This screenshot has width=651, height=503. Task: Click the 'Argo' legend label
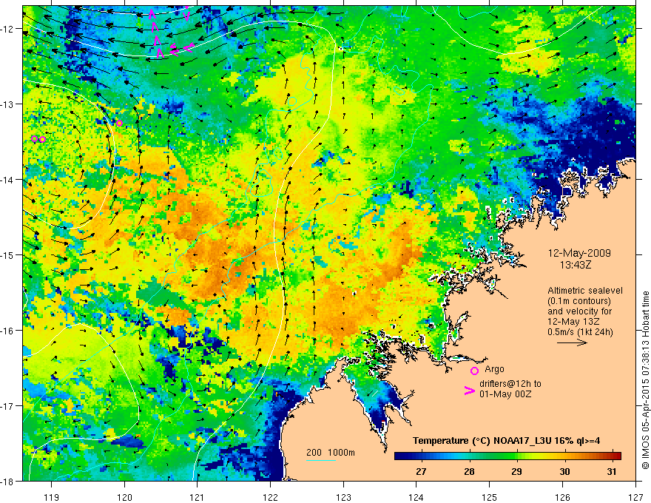[x=494, y=369]
